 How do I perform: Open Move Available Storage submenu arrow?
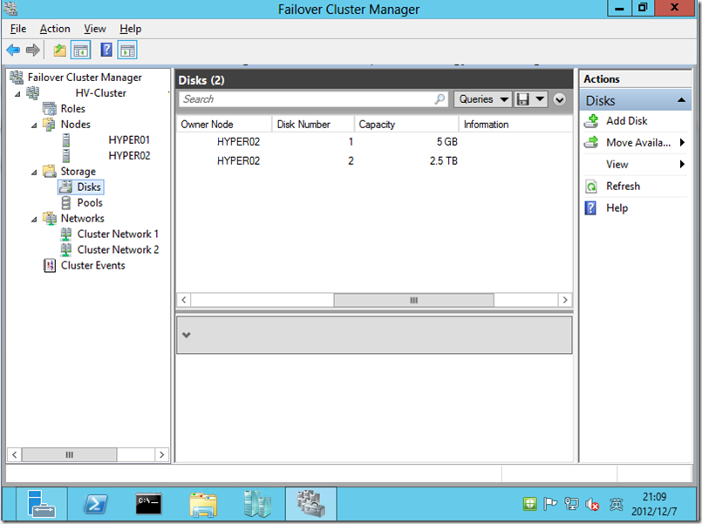(682, 143)
